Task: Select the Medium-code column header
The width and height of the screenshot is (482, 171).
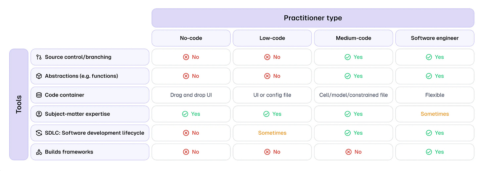Action: [354, 38]
